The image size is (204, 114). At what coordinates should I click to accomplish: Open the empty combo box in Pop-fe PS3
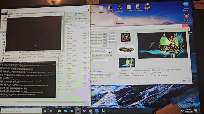[101, 60]
